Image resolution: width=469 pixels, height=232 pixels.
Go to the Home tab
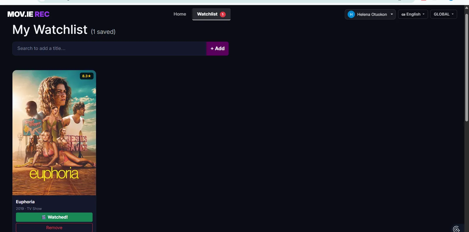180,14
